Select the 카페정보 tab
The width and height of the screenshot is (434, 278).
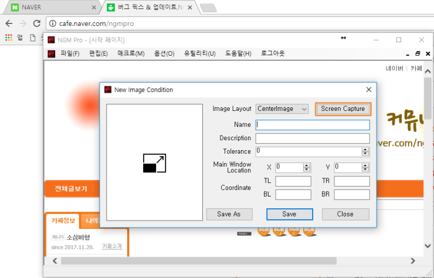pos(63,221)
